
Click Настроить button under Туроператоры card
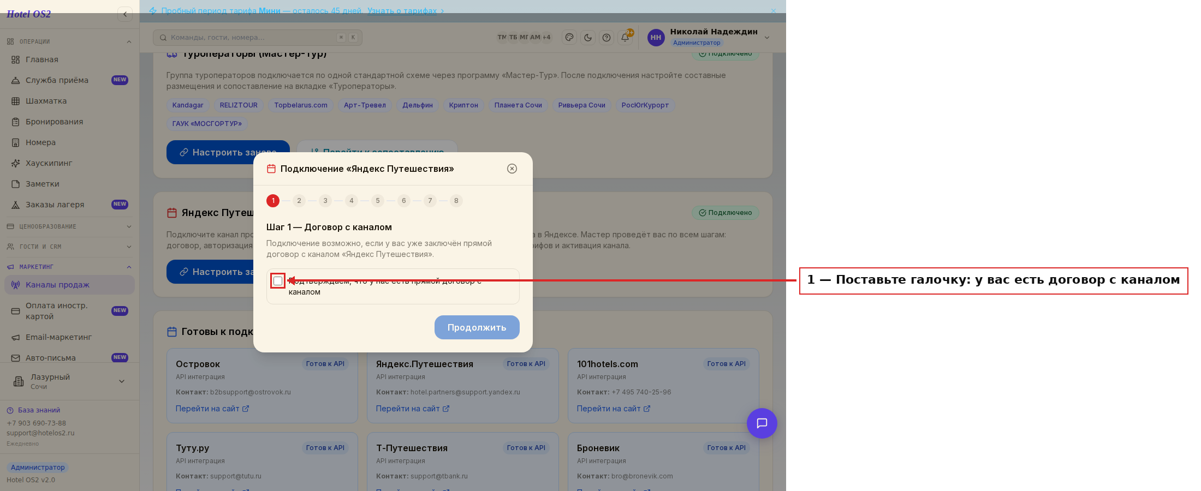[x=228, y=152]
